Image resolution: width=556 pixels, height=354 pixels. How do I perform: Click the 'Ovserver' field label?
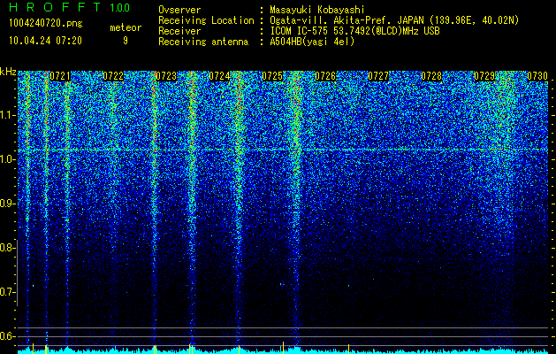(x=179, y=10)
